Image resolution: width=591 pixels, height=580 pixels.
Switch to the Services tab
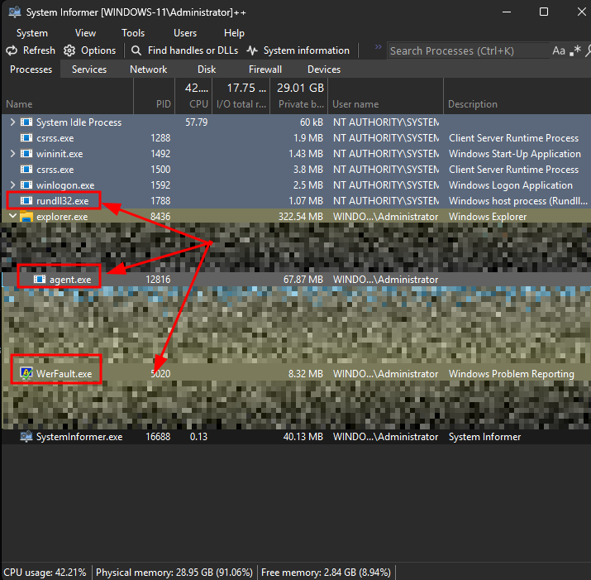point(89,70)
